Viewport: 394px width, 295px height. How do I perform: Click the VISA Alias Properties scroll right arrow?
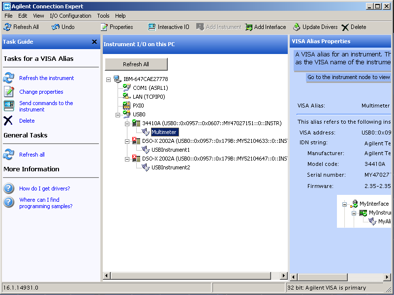tap(387, 277)
